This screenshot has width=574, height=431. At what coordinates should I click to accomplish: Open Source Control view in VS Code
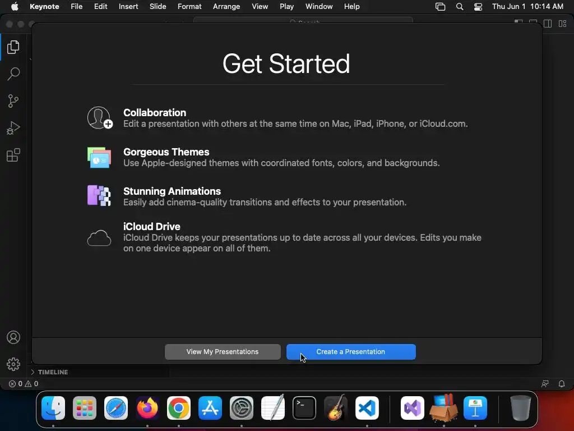[x=13, y=101]
